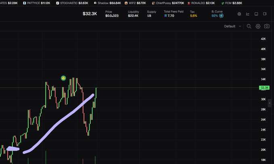Click the Solana icon by Total Fees Paid
Viewport: 274px width, 164px height.
point(165,16)
